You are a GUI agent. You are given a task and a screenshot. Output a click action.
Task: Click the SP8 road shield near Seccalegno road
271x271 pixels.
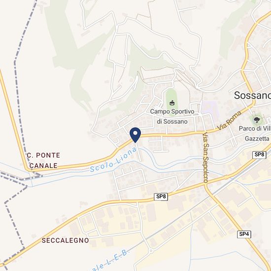click(161, 197)
